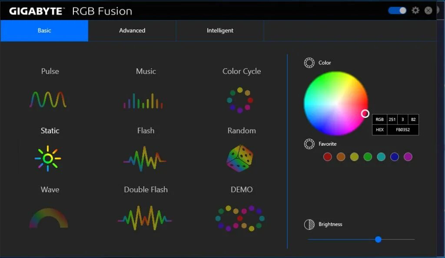
Task: Click the Static mode label
Action: 50,131
